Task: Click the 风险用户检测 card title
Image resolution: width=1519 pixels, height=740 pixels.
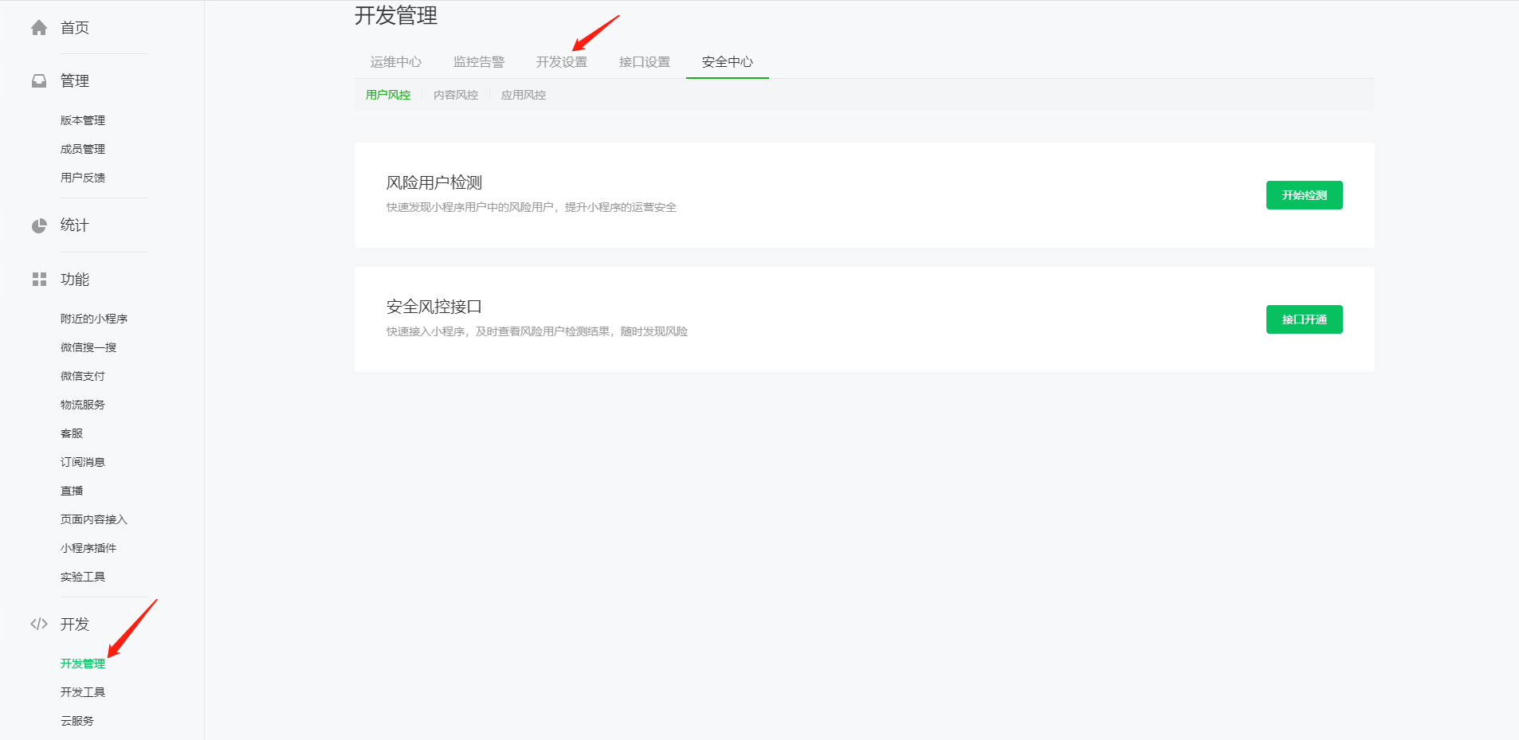Action: coord(434,182)
